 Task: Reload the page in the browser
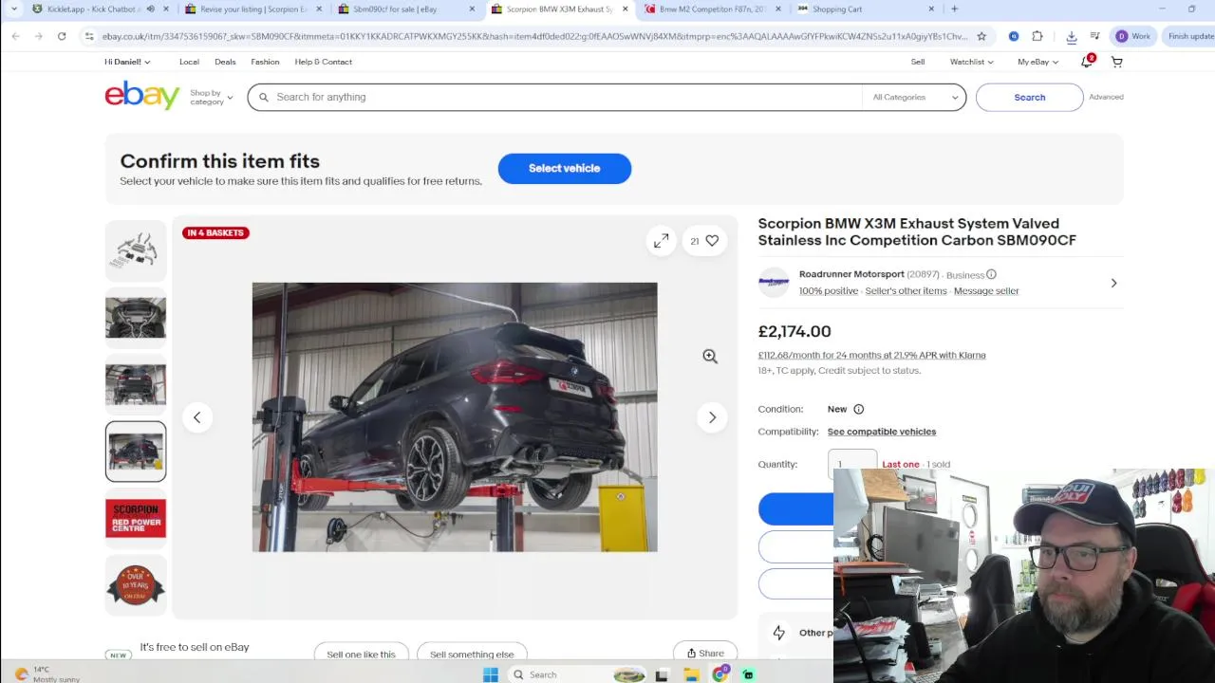62,36
